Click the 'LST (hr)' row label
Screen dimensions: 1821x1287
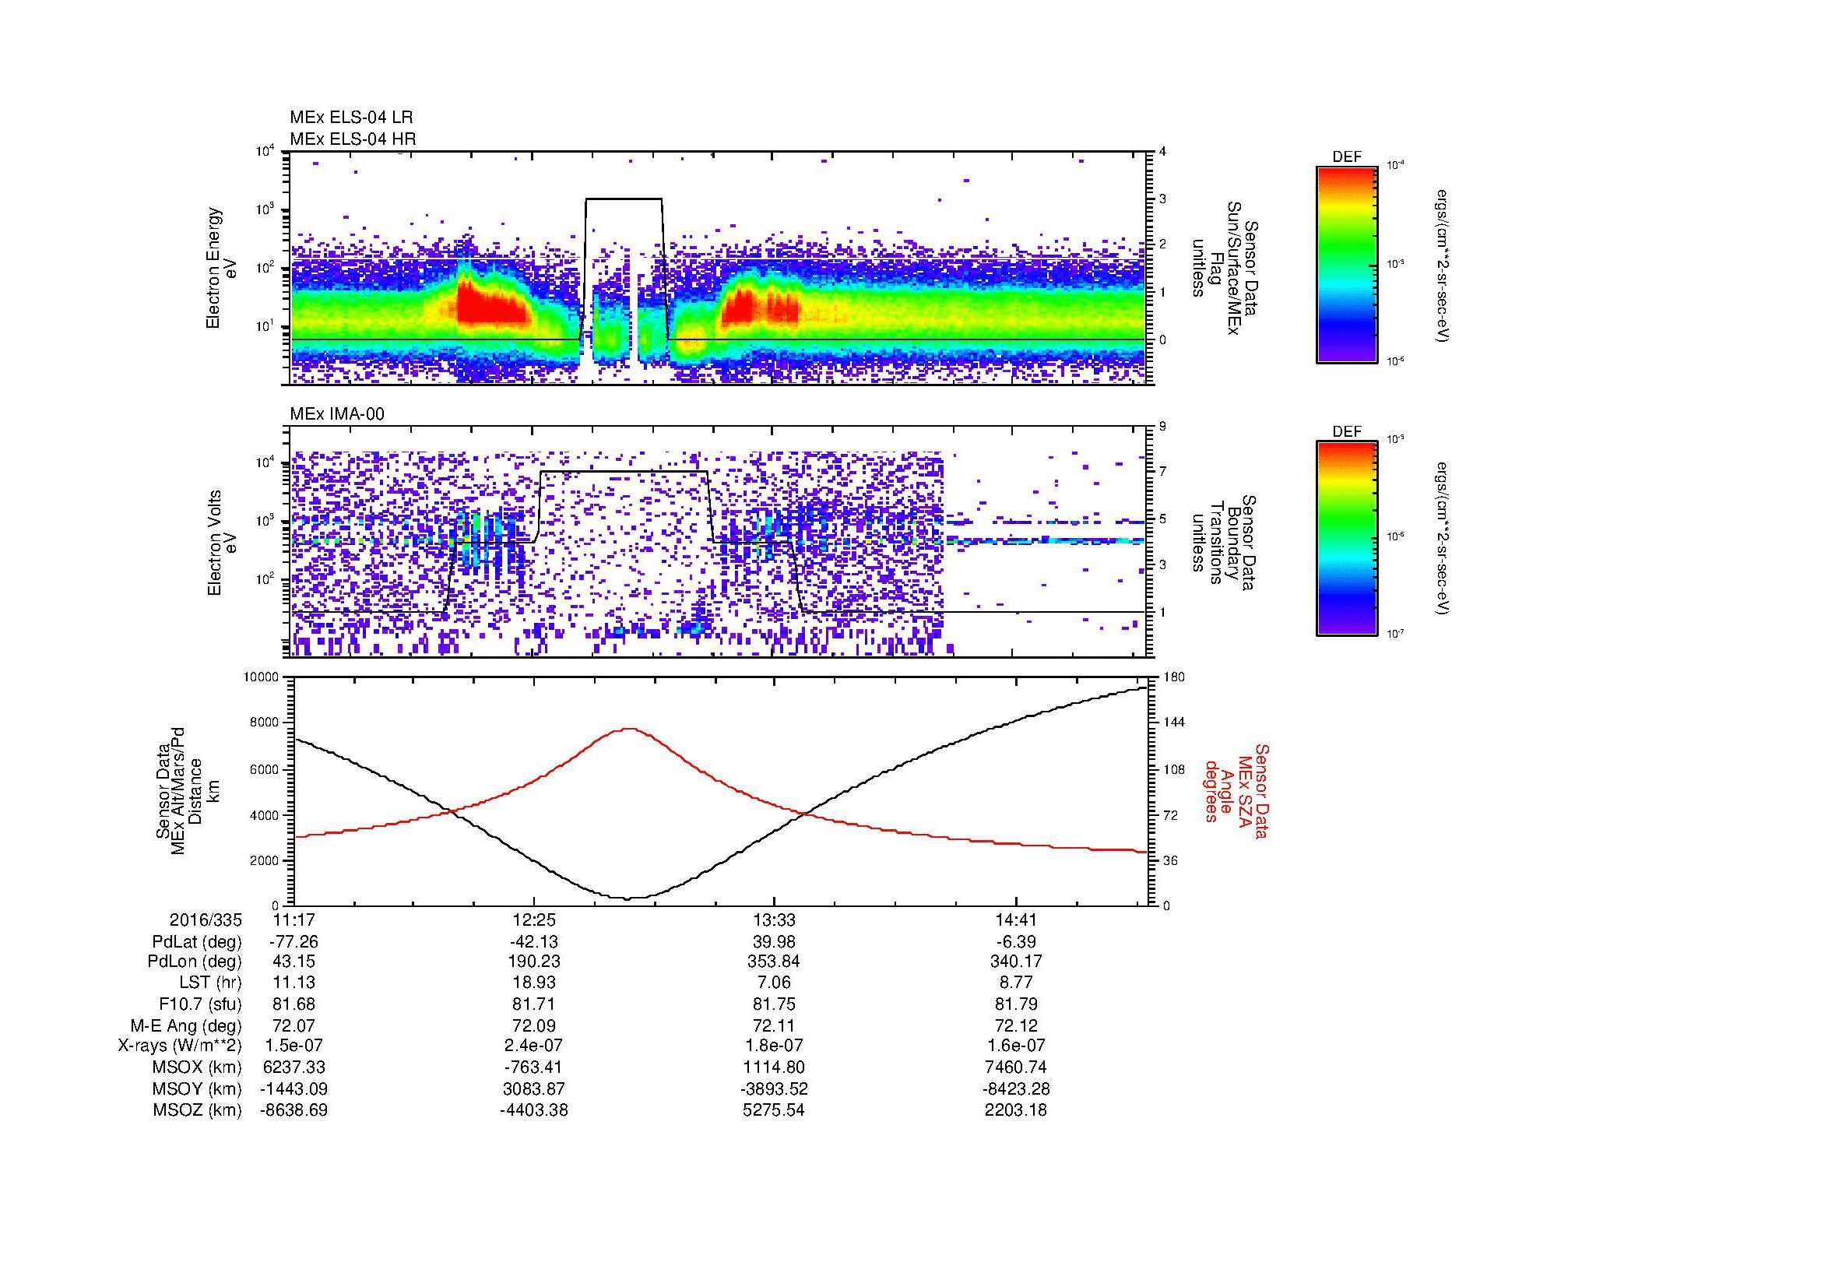(x=210, y=983)
